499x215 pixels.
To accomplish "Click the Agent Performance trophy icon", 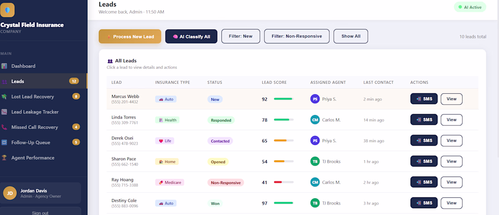I will pyautogui.click(x=4, y=158).
